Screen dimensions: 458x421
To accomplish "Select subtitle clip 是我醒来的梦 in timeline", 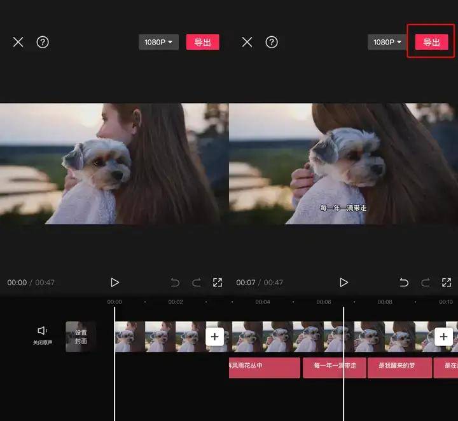I will [x=399, y=367].
